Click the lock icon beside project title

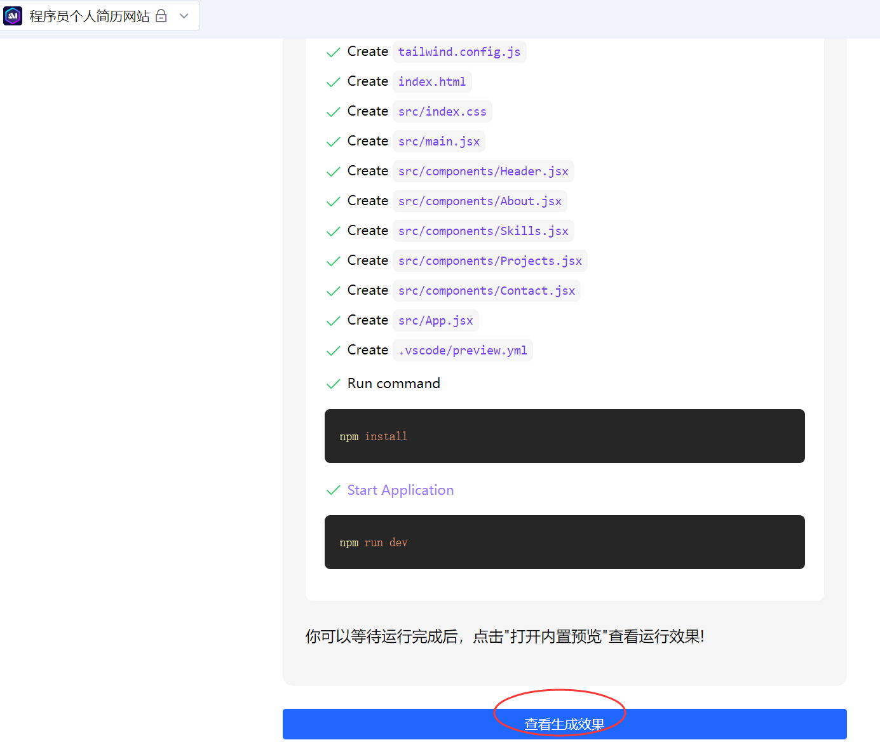161,16
